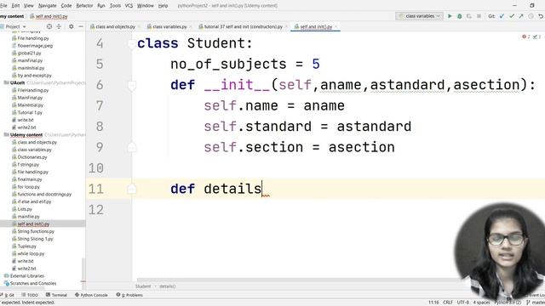This screenshot has height=306, width=545.
Task: Click UTF-8 encoding in status bar
Action: [x=463, y=303]
